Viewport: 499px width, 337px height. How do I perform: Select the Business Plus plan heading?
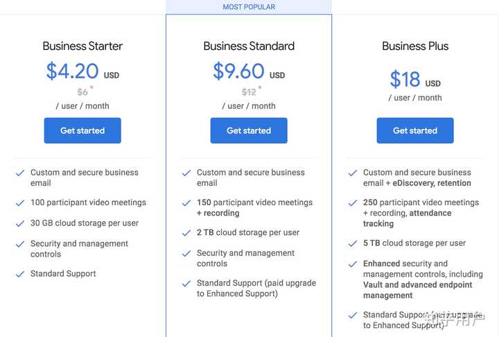(x=415, y=46)
